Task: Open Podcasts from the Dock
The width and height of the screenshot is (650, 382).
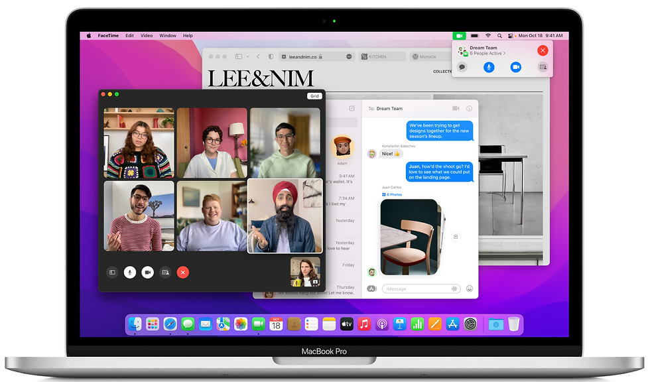Action: click(x=382, y=324)
